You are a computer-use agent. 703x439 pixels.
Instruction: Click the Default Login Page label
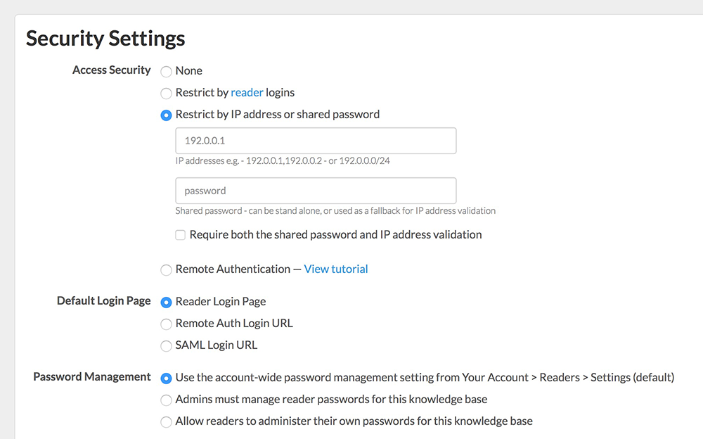click(x=104, y=301)
